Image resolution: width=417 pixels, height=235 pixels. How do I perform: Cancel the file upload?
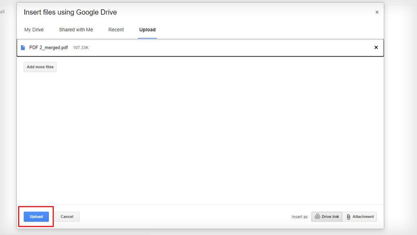pyautogui.click(x=67, y=216)
